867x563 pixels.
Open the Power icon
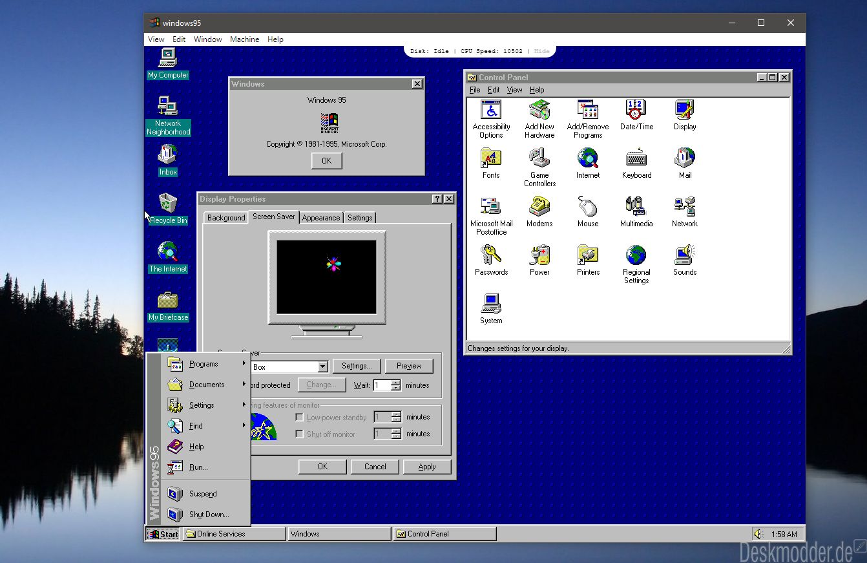[x=539, y=260]
